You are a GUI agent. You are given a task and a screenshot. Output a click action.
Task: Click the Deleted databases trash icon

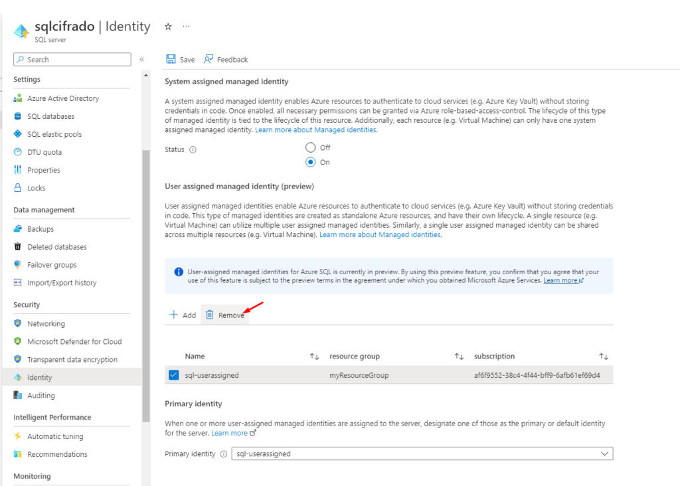pyautogui.click(x=18, y=247)
